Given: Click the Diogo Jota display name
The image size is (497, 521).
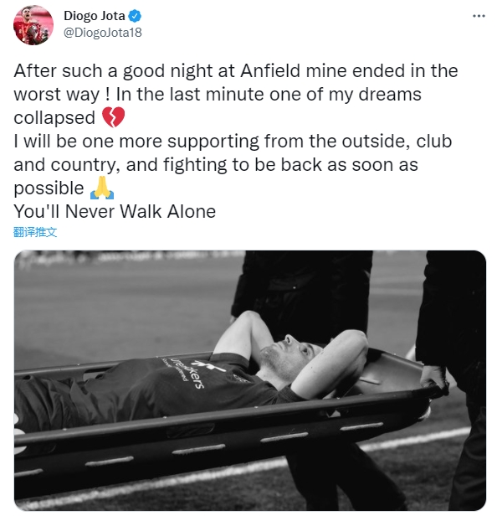Looking at the screenshot, I should [x=95, y=16].
